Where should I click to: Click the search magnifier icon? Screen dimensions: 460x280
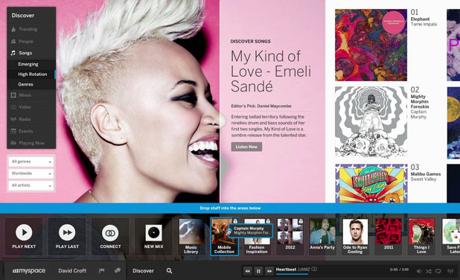[169, 271]
